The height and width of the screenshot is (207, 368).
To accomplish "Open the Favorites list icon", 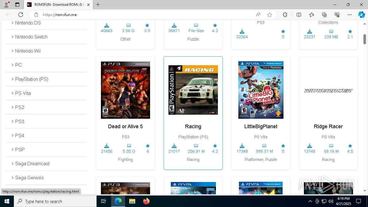I will [x=312, y=15].
